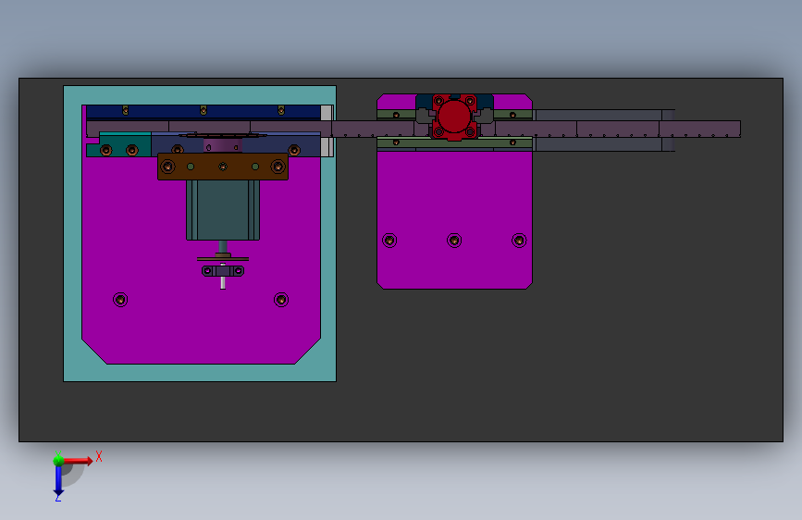The width and height of the screenshot is (802, 520).
Task: Select the lower-right screw on the left magenta plate
Action: (281, 300)
